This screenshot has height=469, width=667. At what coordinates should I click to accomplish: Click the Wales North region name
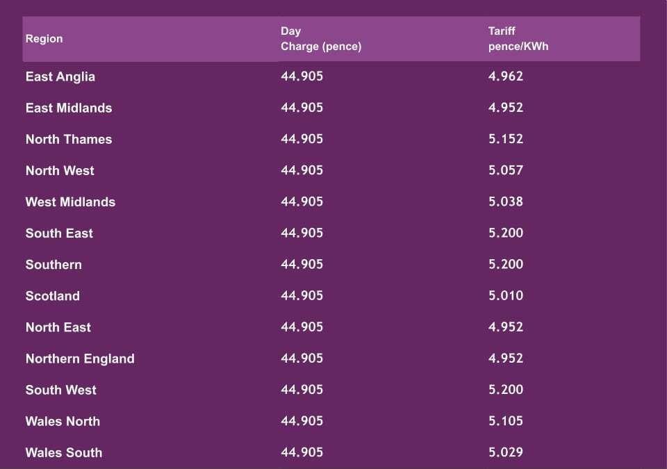63,421
